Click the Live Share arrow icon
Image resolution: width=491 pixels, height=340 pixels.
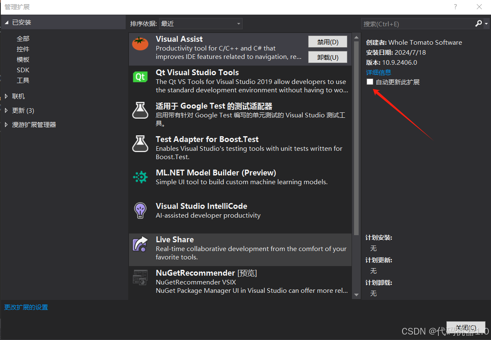click(140, 244)
